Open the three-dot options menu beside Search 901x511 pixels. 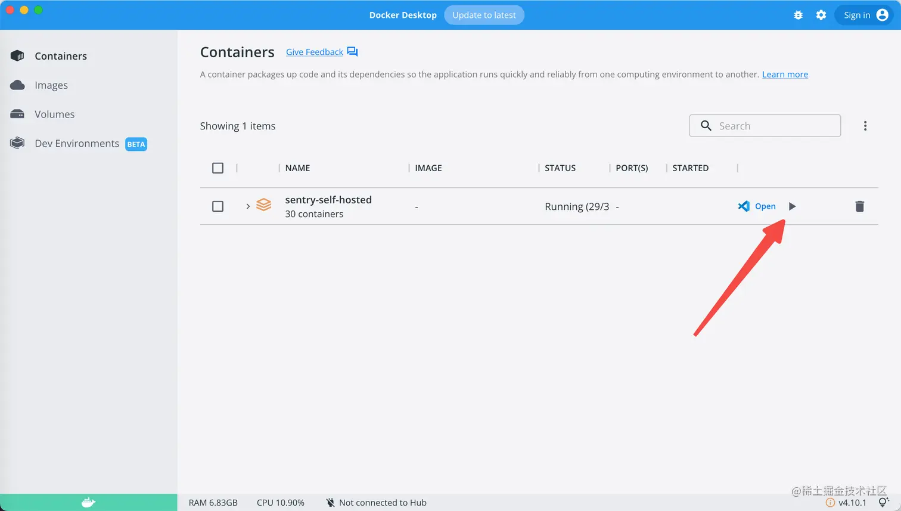[x=865, y=126]
